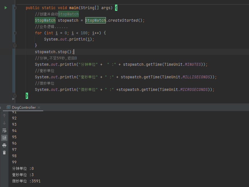Click the 微妙单位 :3591 output line

(x=26, y=181)
